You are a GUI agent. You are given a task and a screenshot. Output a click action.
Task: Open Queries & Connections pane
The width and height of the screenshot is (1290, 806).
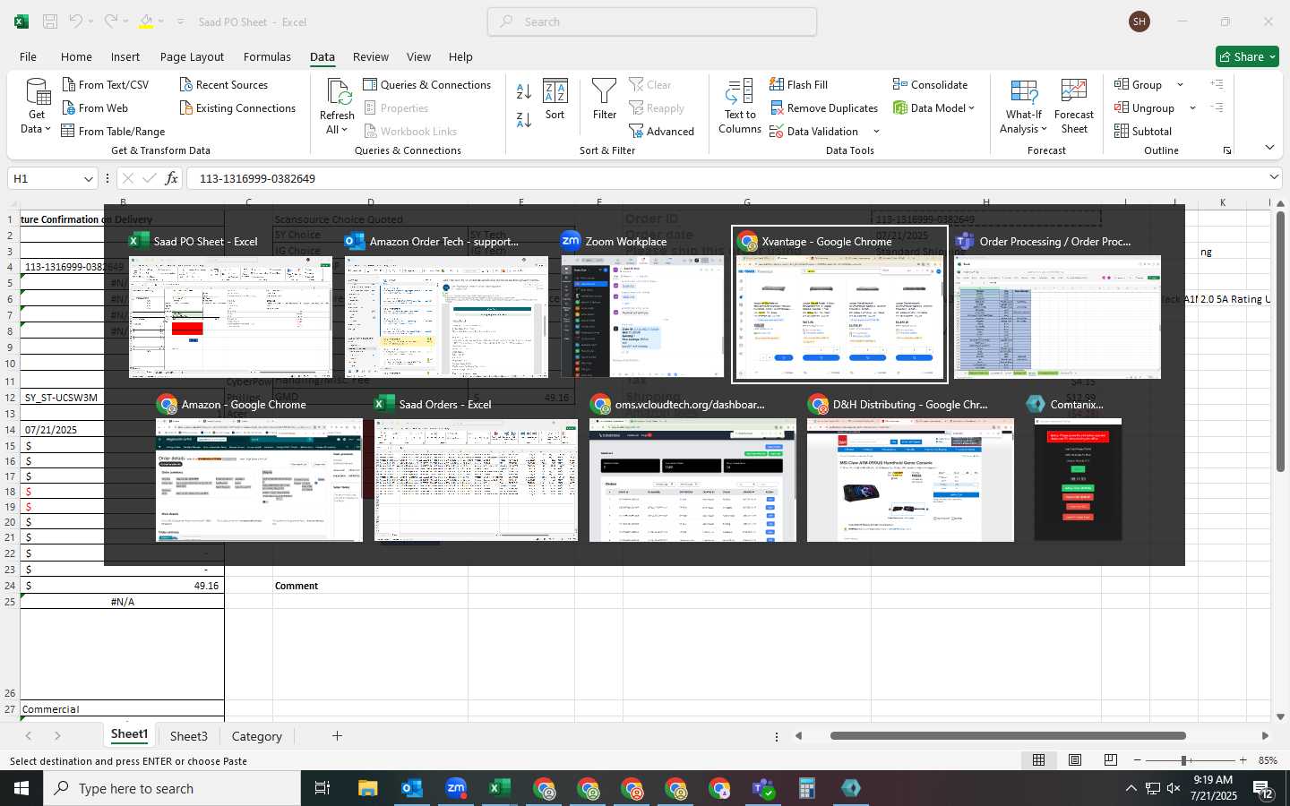[427, 84]
